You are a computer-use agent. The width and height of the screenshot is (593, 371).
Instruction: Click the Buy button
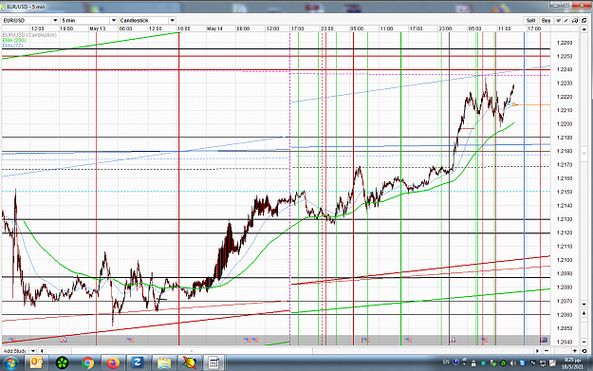(547, 21)
